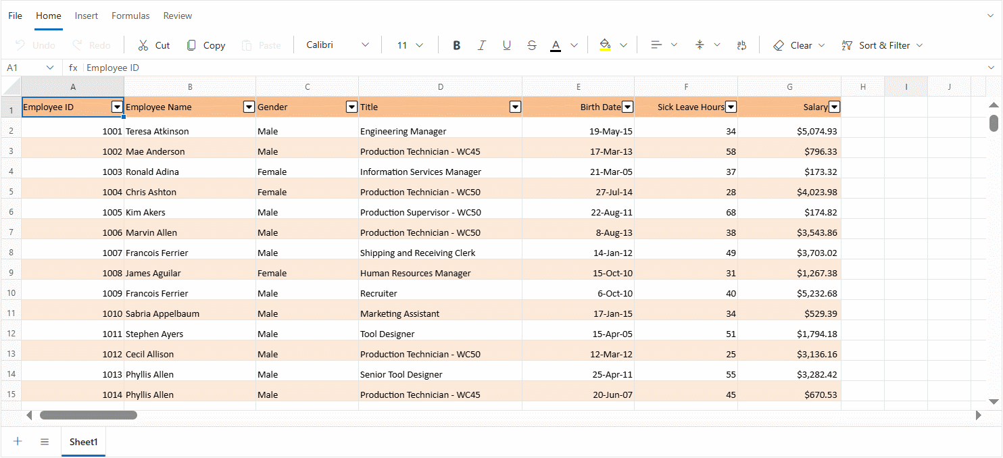1003x458 pixels.
Task: Open the sheet list menu icon
Action: (45, 441)
